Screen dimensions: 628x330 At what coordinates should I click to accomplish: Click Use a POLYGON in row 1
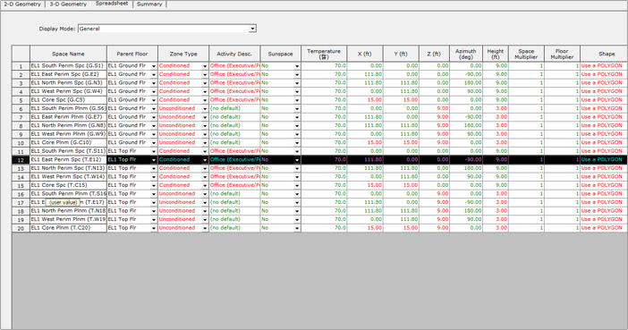[604, 65]
